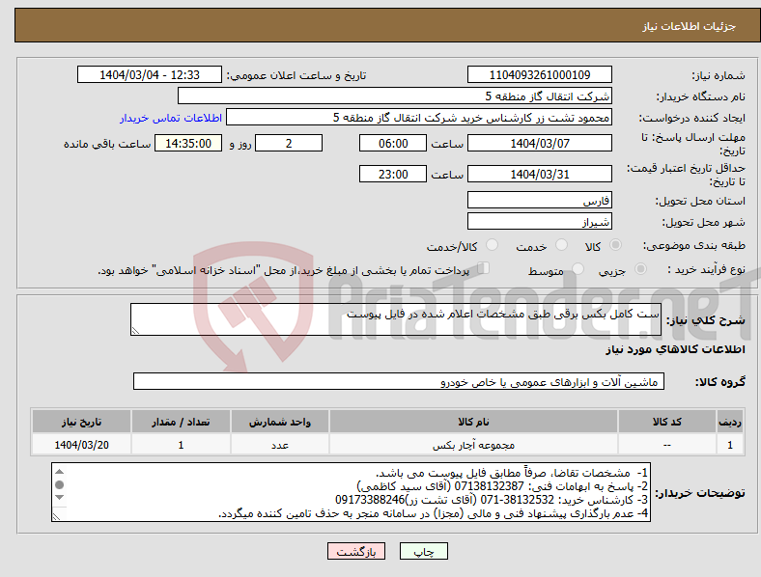The width and height of the screenshot is (761, 577).
Task: Click the technical contact line with 07138132387
Action: 502,486
